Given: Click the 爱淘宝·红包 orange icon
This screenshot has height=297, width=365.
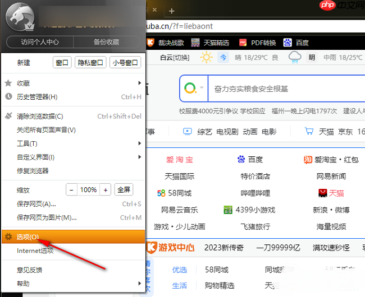Looking at the screenshot, I should (308, 160).
